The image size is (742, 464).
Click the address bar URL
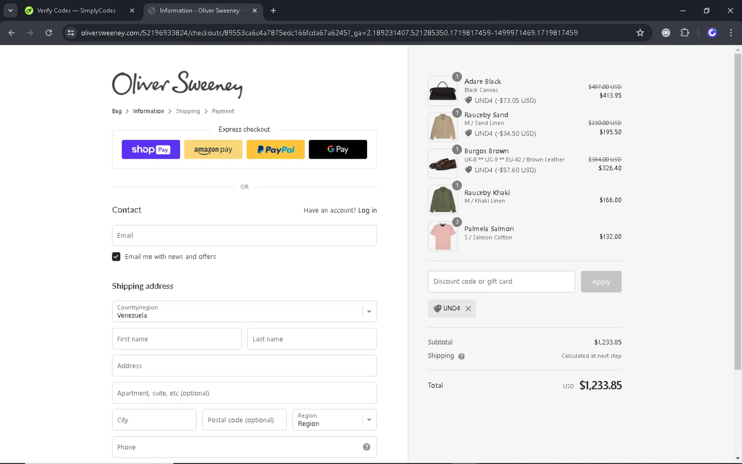click(x=329, y=33)
